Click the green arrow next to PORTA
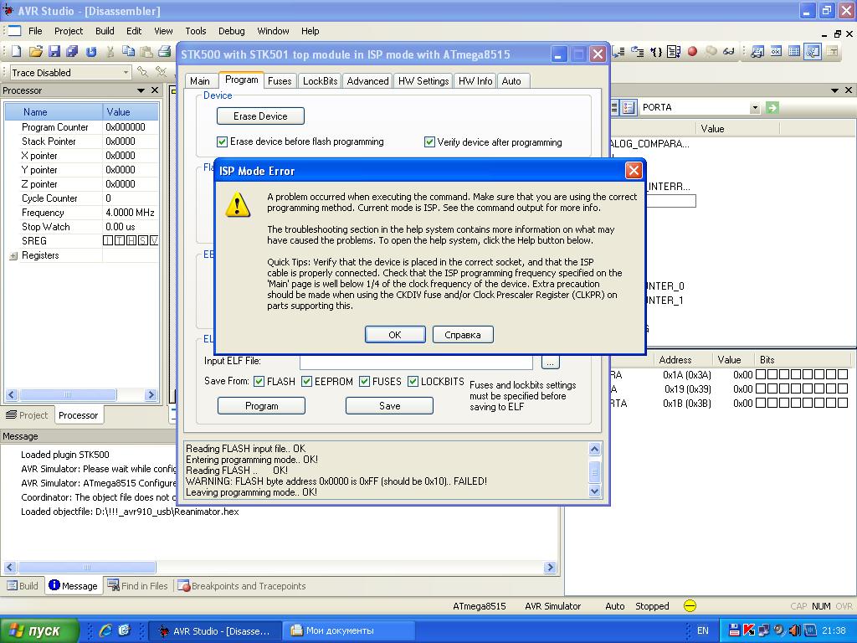Screen dimensions: 857x643 click(772, 107)
